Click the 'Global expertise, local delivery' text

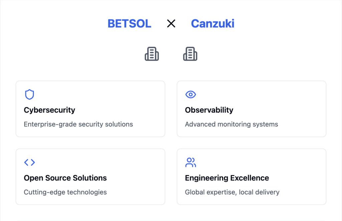coord(232,192)
